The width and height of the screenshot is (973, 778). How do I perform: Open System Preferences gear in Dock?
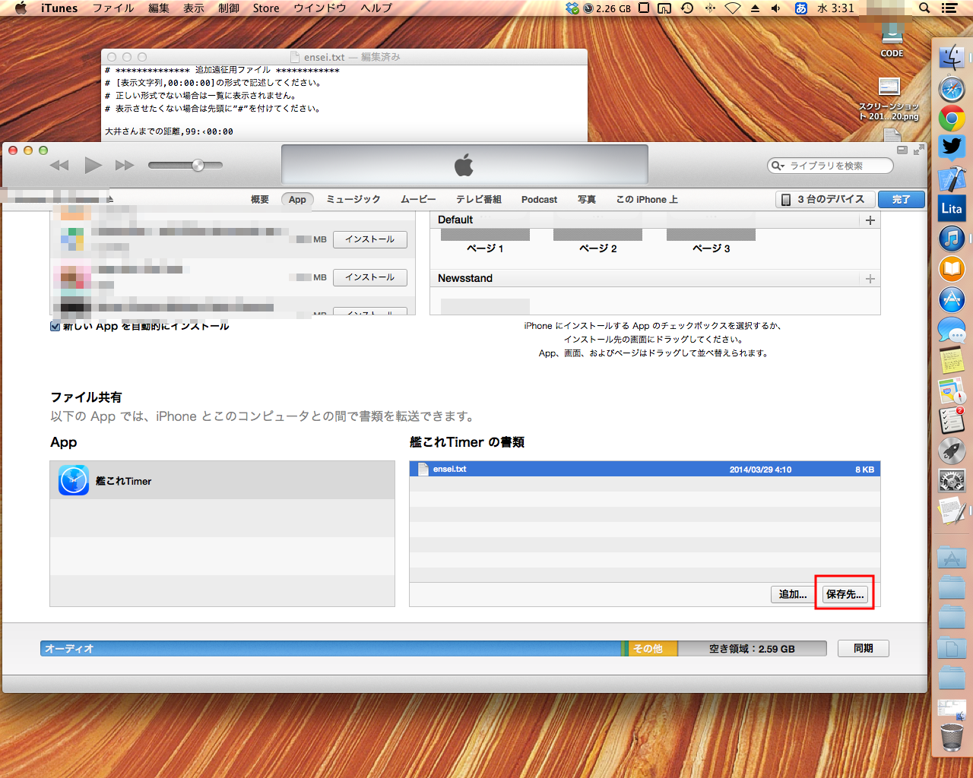[952, 480]
